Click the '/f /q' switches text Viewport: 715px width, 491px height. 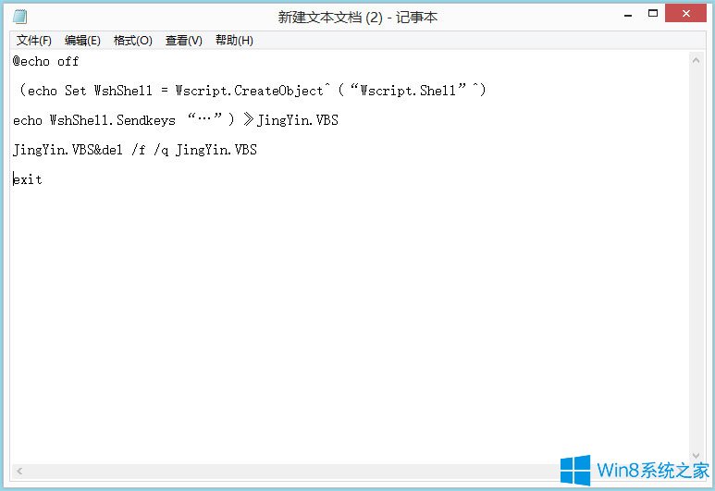(x=150, y=150)
